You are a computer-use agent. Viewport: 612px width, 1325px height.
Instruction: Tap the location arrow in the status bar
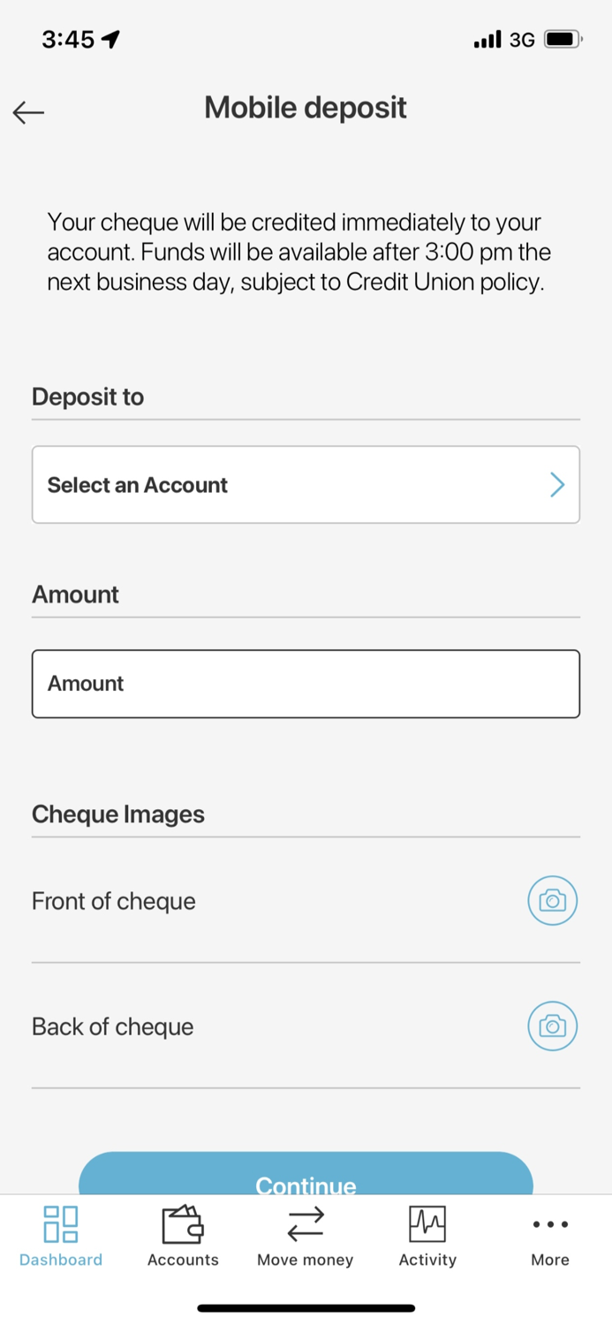coord(108,38)
